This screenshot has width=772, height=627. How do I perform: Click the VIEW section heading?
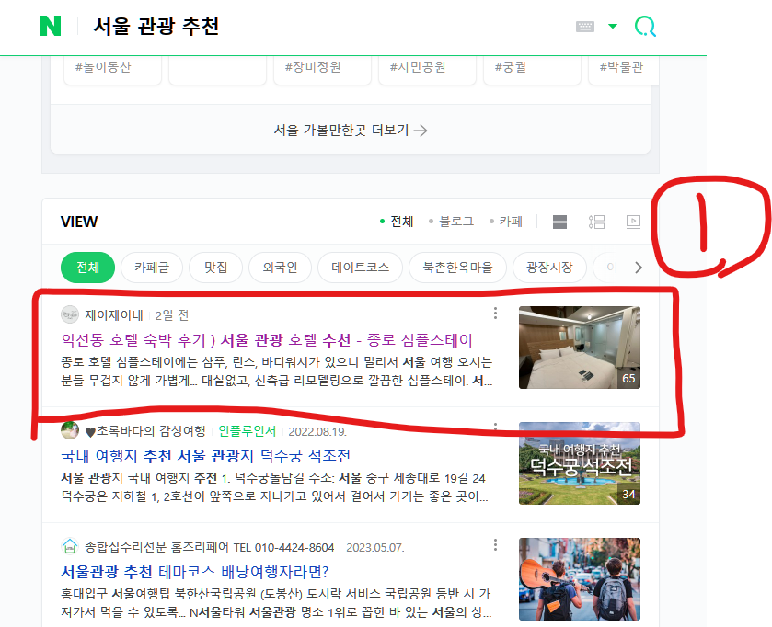[79, 222]
